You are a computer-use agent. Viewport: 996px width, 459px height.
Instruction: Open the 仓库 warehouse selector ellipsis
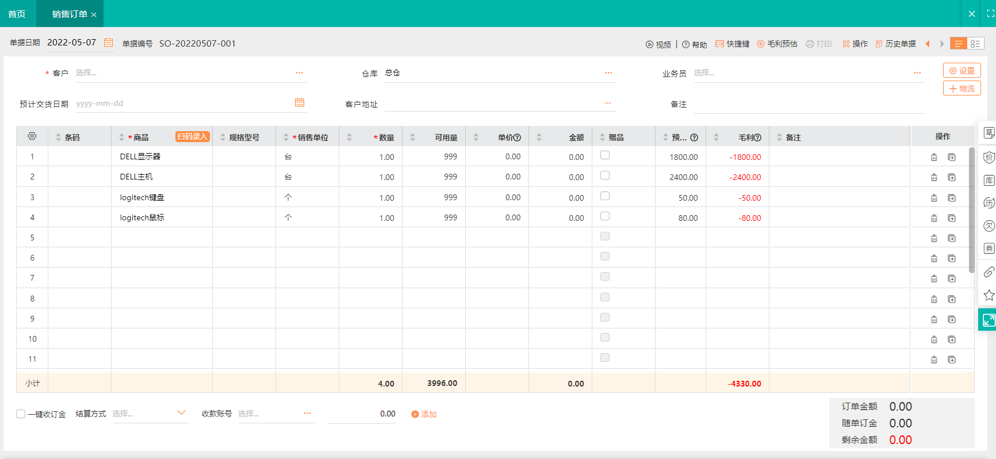click(608, 73)
